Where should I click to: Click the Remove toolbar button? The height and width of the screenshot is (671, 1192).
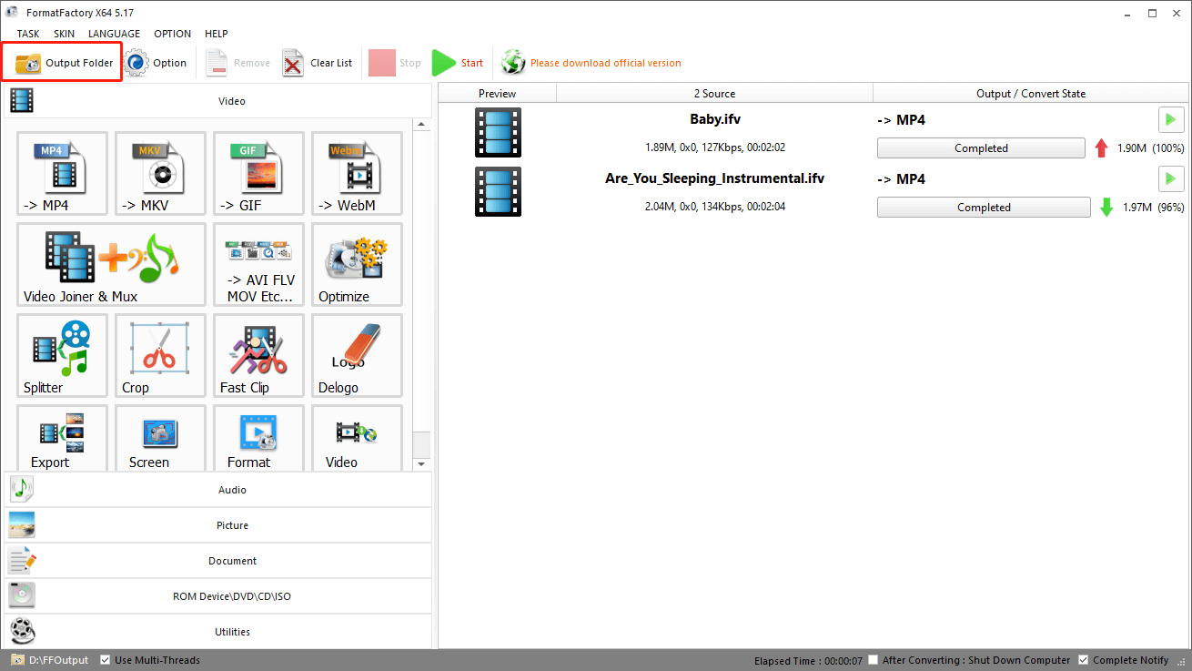238,63
